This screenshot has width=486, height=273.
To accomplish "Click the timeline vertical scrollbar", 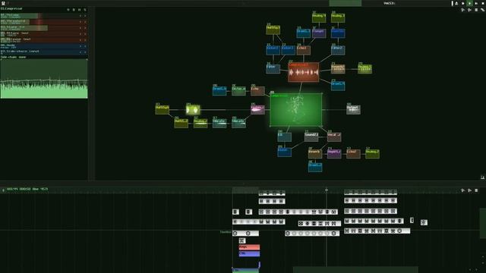I will 483,223.
